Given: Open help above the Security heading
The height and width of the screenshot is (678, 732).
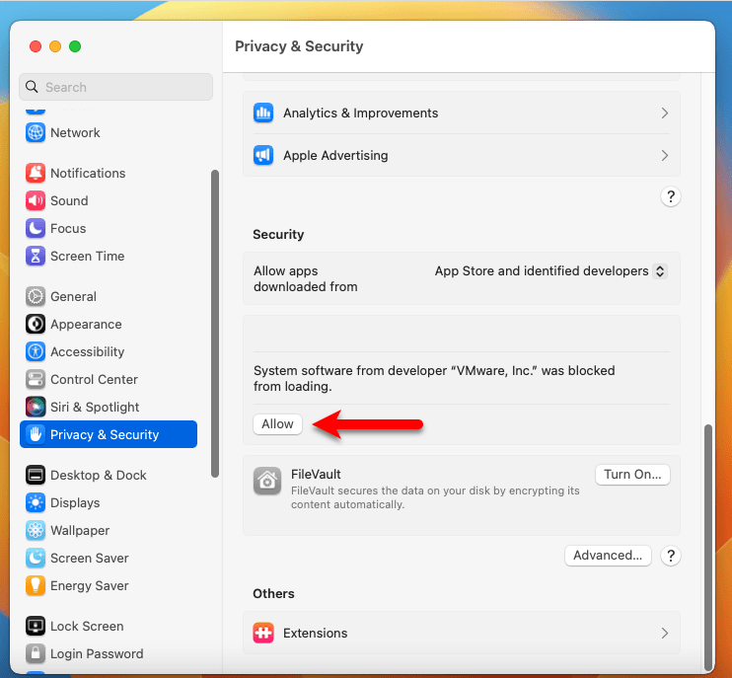Looking at the screenshot, I should (671, 196).
